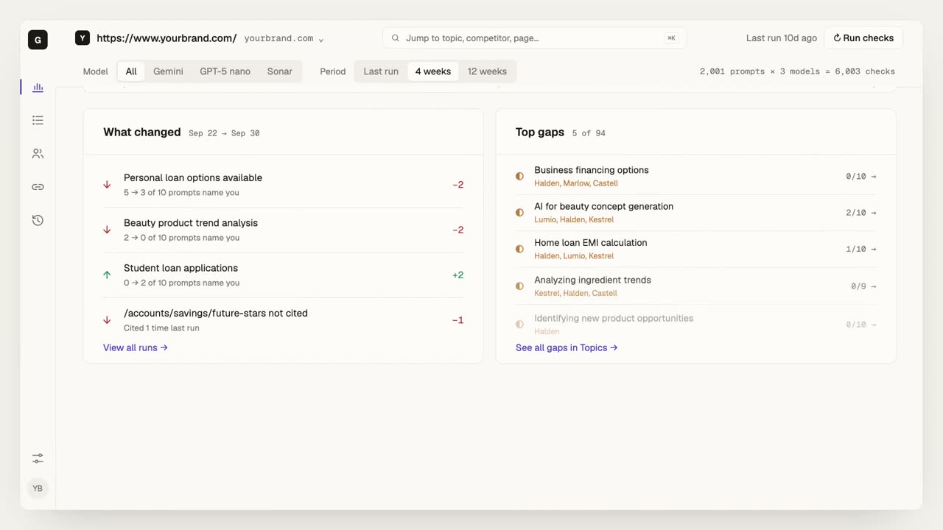Open See all gaps in Topics link
The height and width of the screenshot is (530, 943).
pos(567,347)
